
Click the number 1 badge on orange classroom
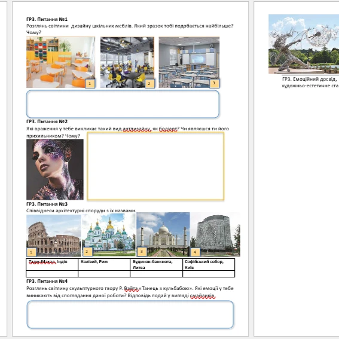coord(90,84)
